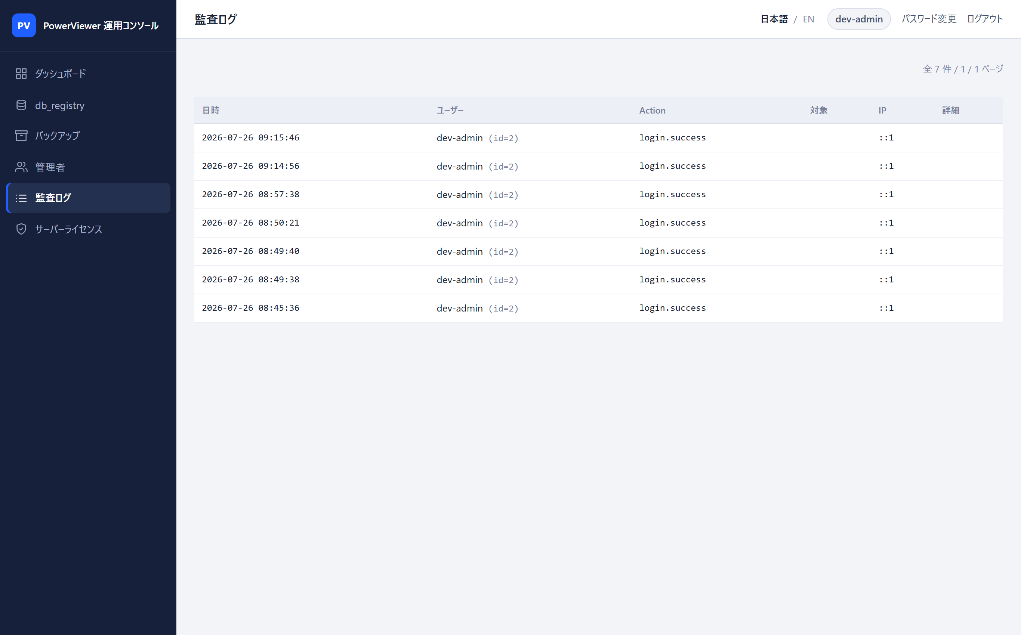1021x635 pixels.
Task: Click the dashboard grid icon
Action: coord(21,74)
